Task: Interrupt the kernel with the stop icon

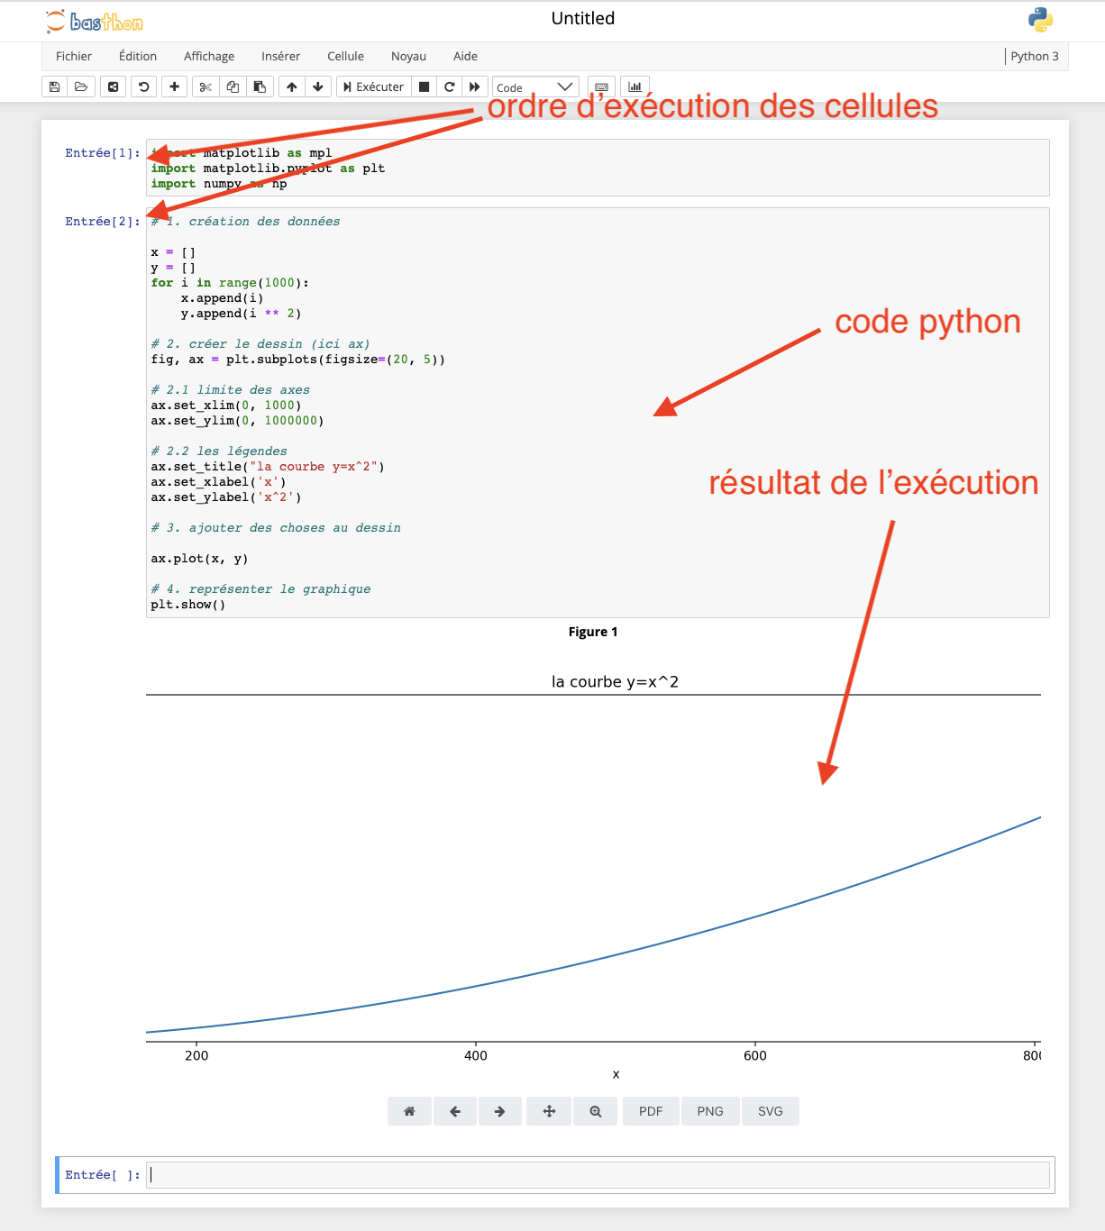Action: [x=423, y=86]
